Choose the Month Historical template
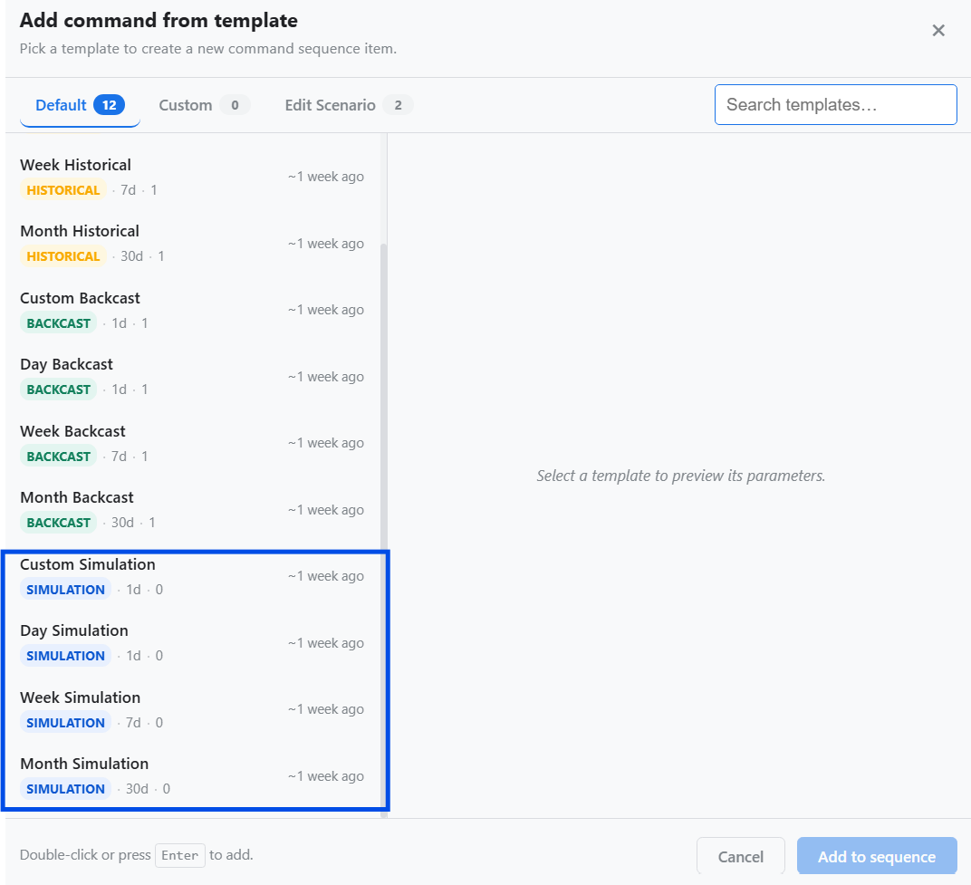Screen dimensions: 971x885 (193, 244)
